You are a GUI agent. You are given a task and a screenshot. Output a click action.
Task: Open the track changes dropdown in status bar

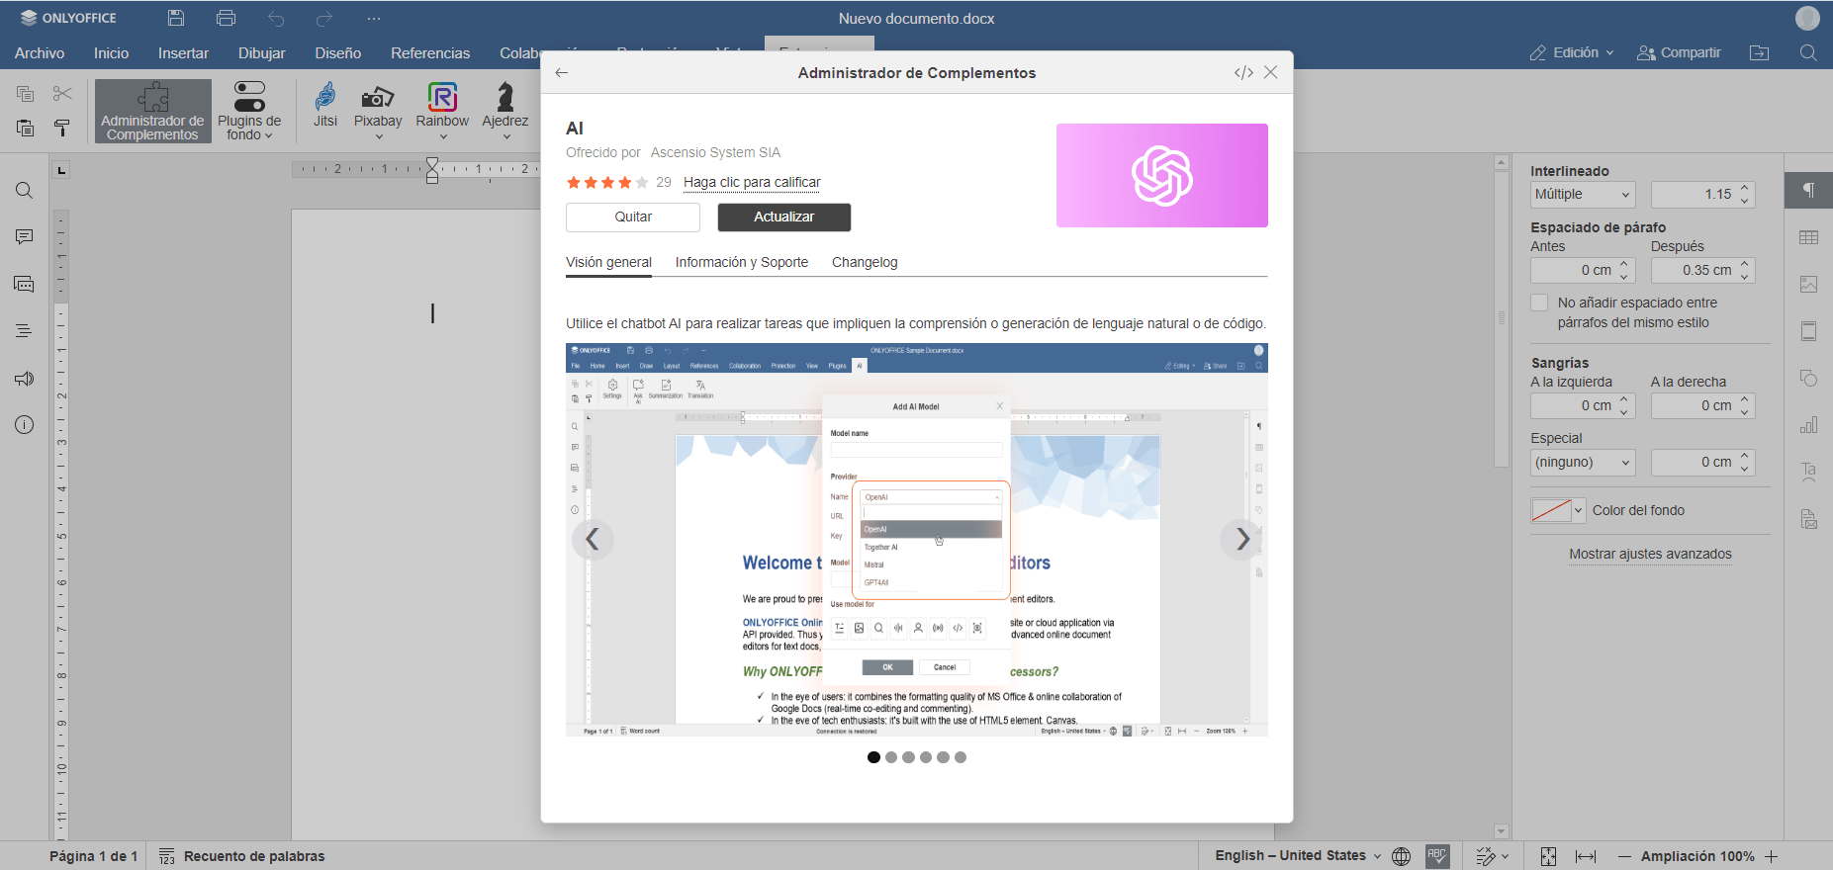coord(1493,856)
